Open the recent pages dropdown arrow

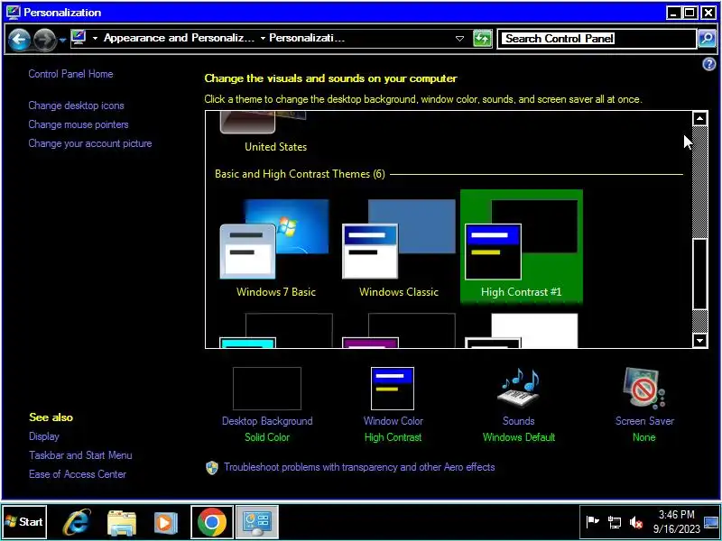coord(62,41)
